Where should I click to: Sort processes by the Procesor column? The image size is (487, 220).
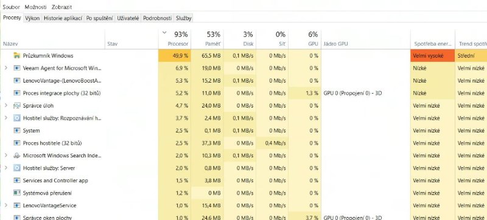[175, 40]
